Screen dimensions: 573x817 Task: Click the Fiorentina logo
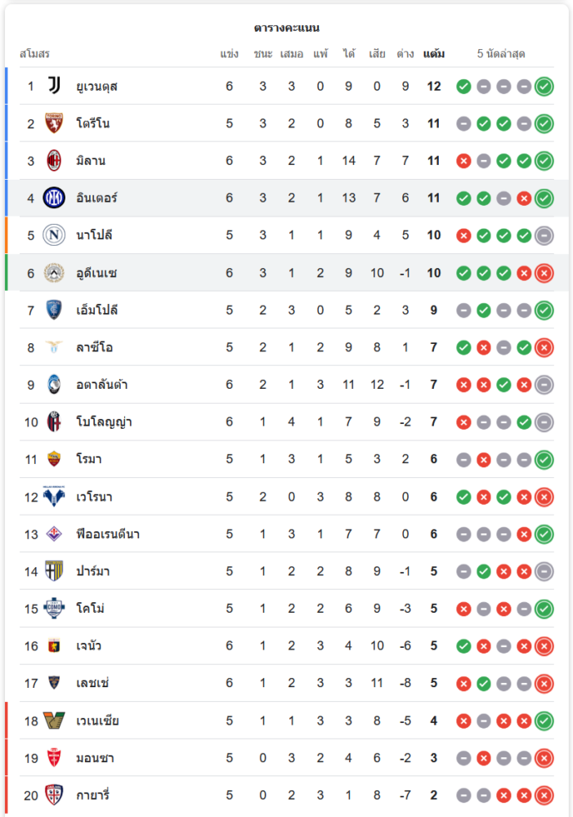(x=54, y=534)
